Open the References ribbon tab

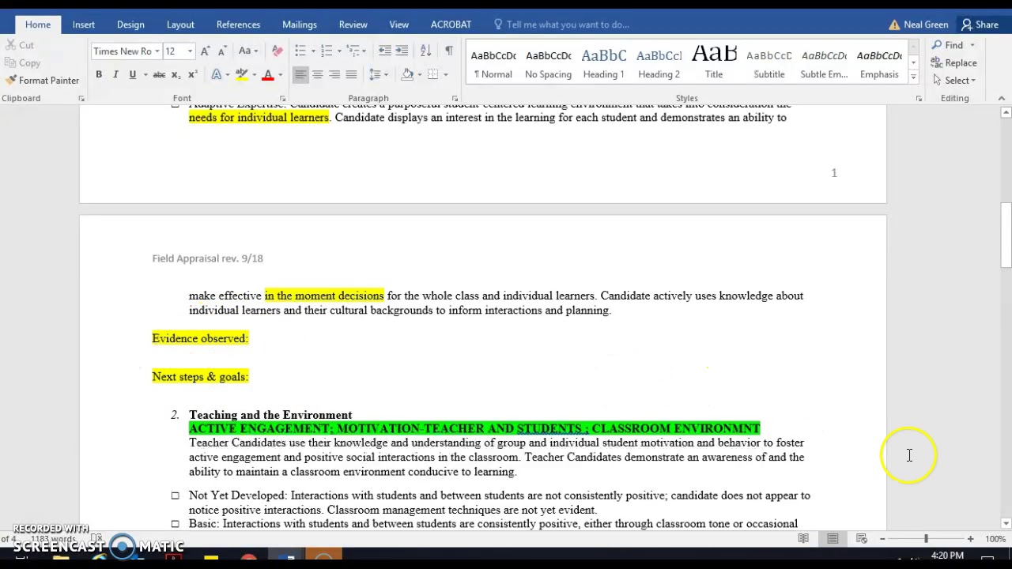click(x=238, y=24)
